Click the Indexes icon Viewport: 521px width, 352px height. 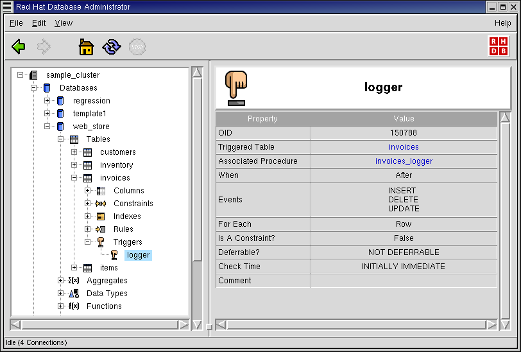101,216
